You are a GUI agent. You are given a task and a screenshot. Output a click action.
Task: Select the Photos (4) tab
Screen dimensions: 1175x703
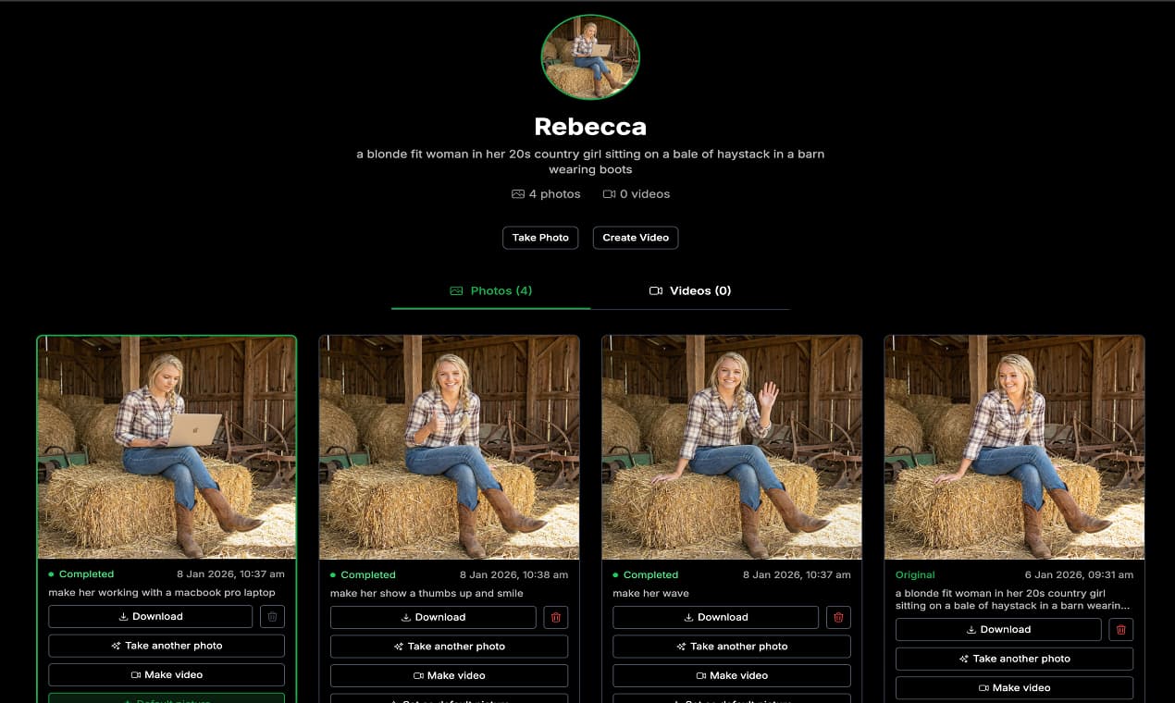[491, 290]
